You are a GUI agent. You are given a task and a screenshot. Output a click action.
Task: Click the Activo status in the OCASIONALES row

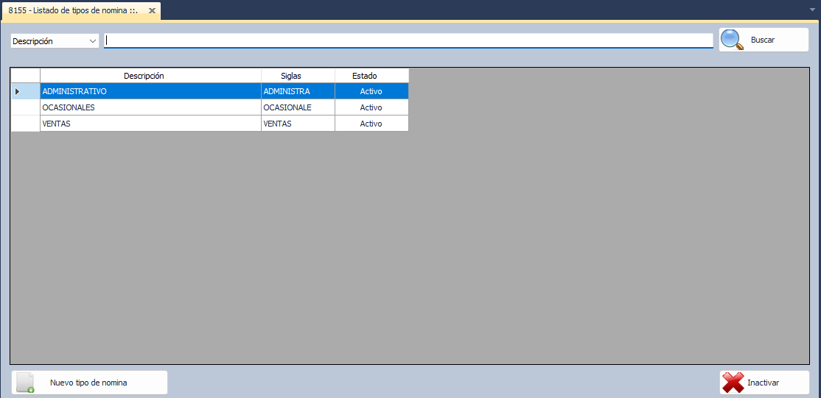[x=371, y=107]
